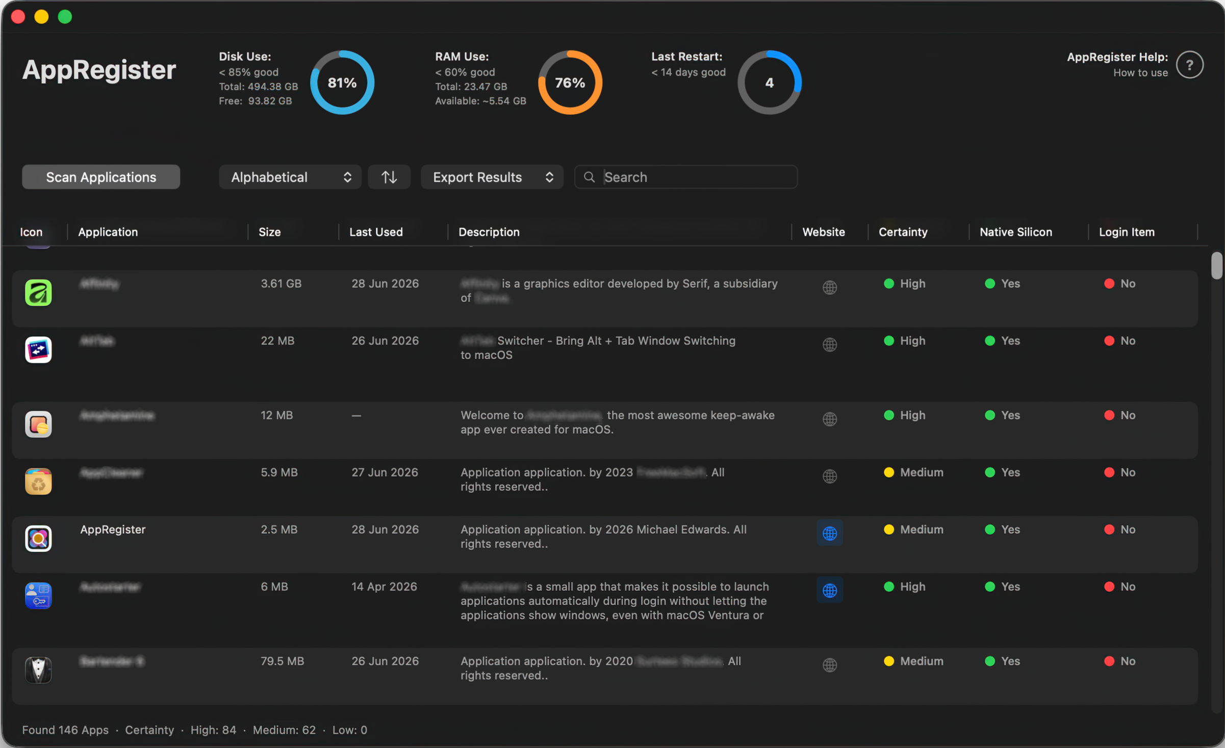Image resolution: width=1225 pixels, height=748 pixels.
Task: Click the recycle icon in the 5.9 MB row
Action: pyautogui.click(x=38, y=481)
